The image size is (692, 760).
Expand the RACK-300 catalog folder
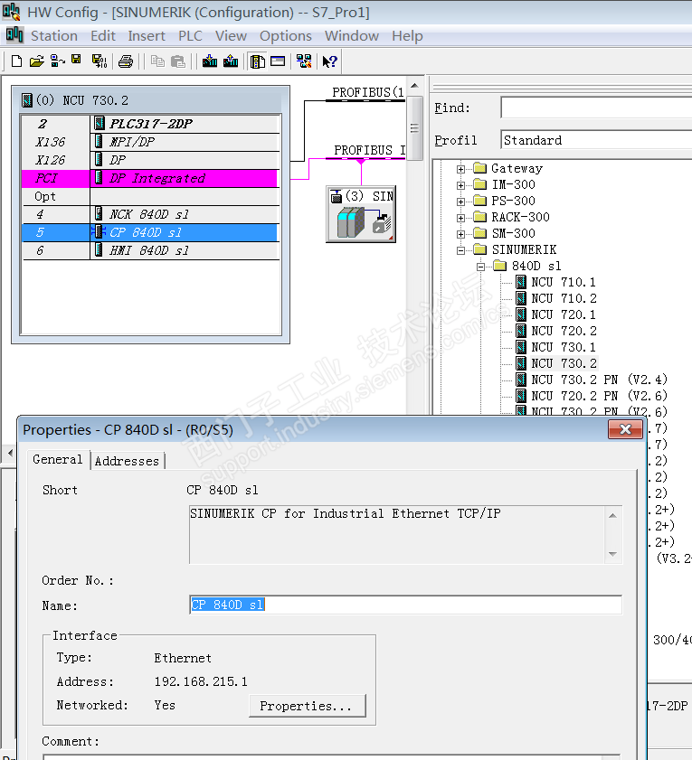460,218
